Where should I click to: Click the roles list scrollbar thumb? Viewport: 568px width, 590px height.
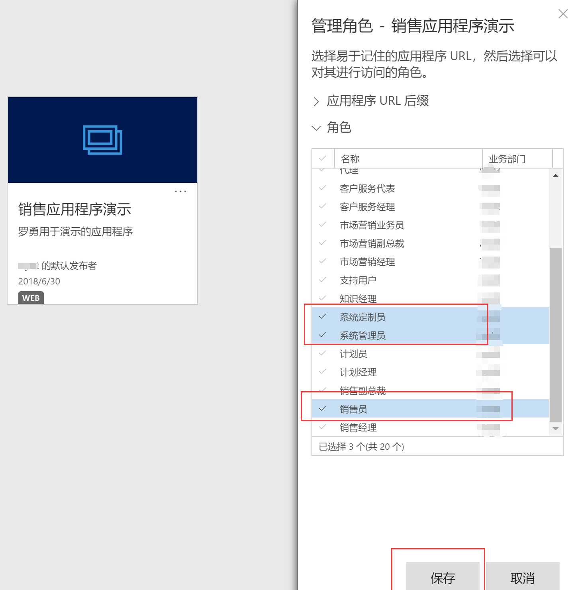click(556, 335)
